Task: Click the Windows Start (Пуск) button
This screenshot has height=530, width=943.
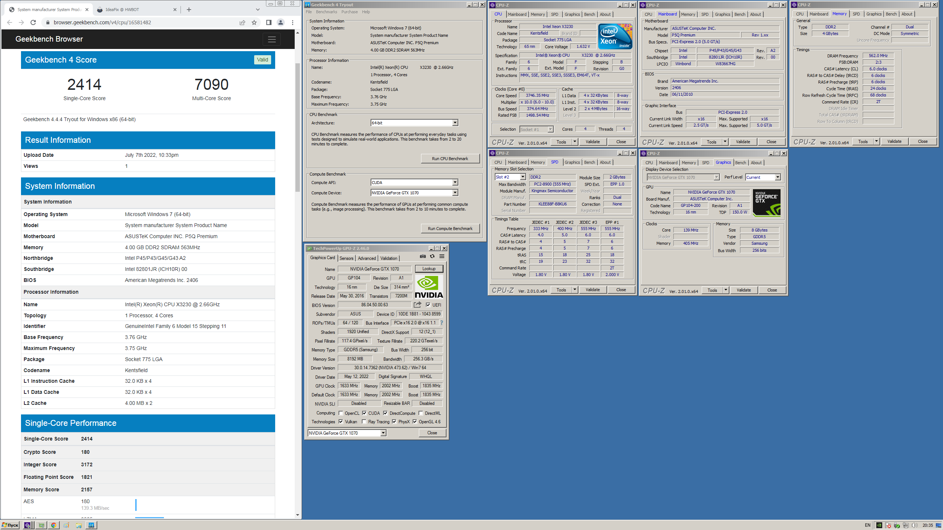Action: coord(10,525)
